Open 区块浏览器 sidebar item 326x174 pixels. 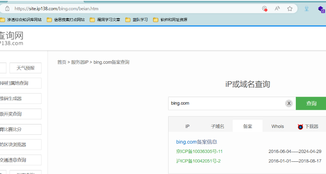coord(21,145)
